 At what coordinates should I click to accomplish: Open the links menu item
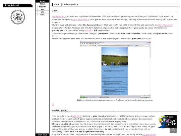tap(42, 14)
